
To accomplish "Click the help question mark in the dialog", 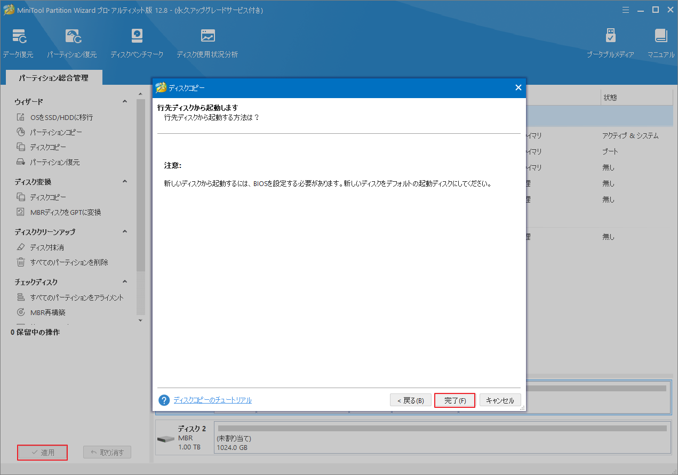I will tap(164, 400).
